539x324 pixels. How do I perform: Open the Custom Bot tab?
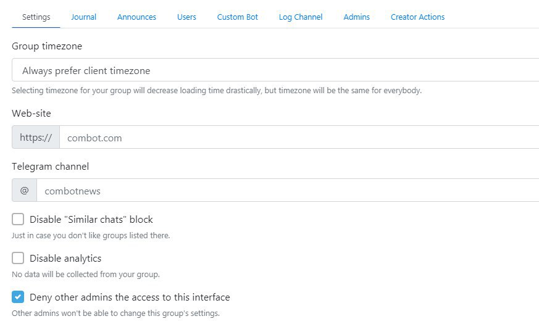237,17
